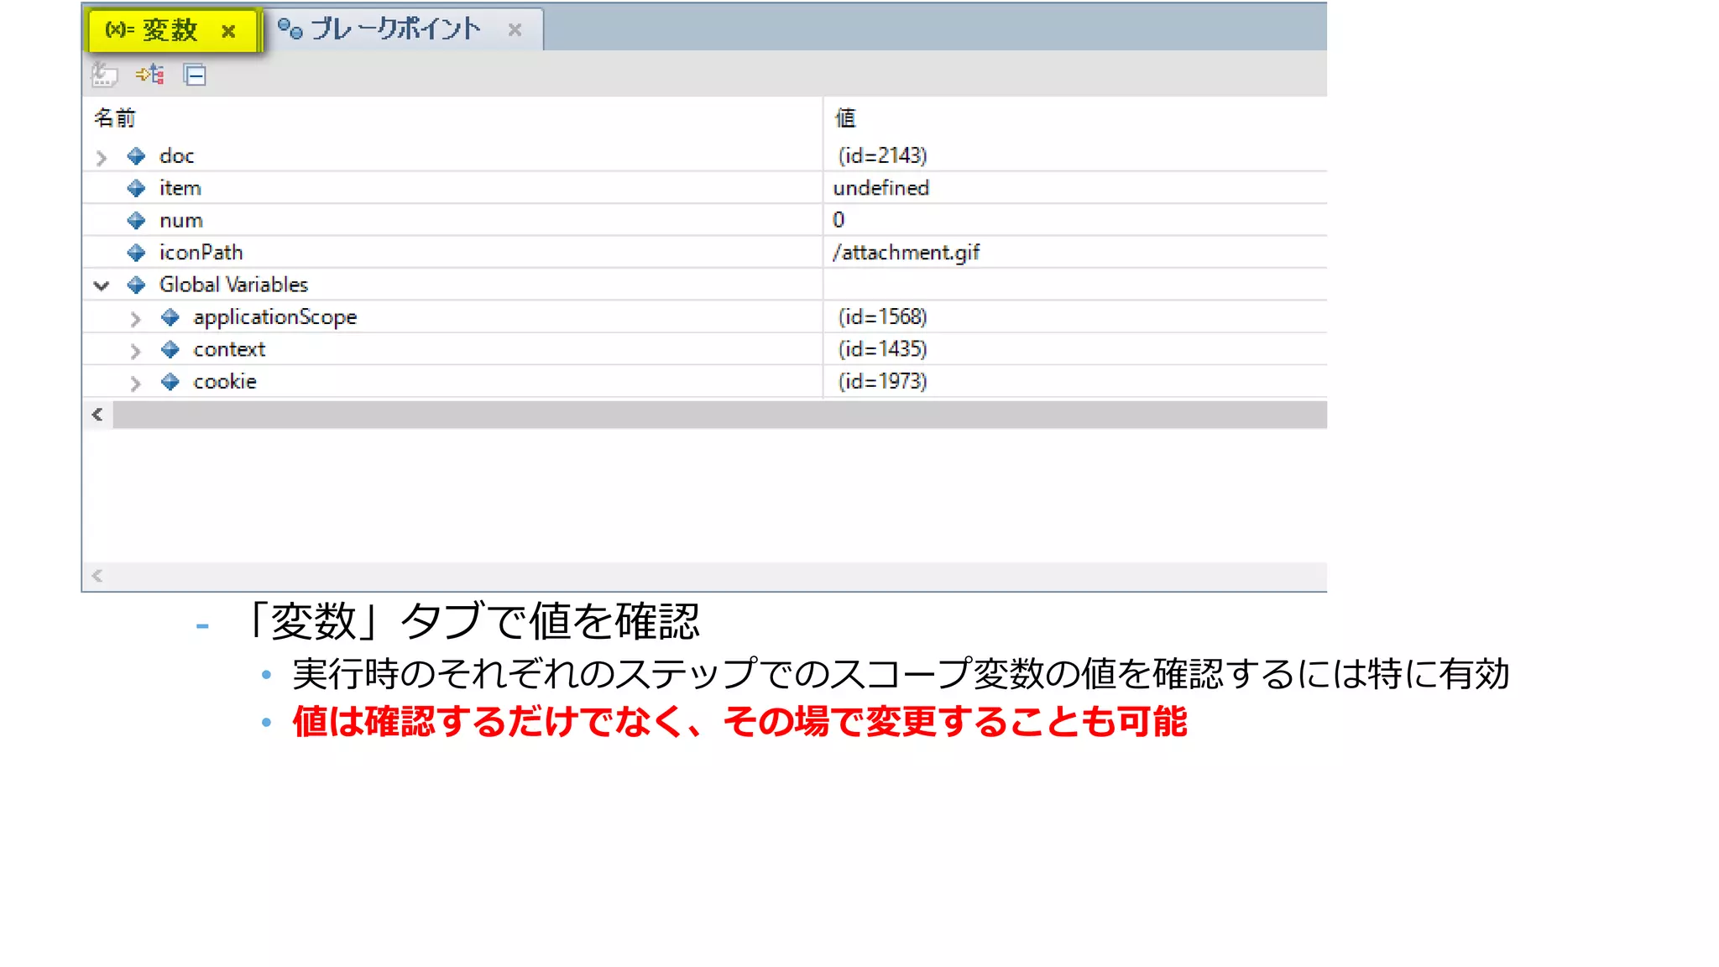Image resolution: width=1719 pixels, height=967 pixels.
Task: Switch to the 変数 tab
Action: pos(170,31)
